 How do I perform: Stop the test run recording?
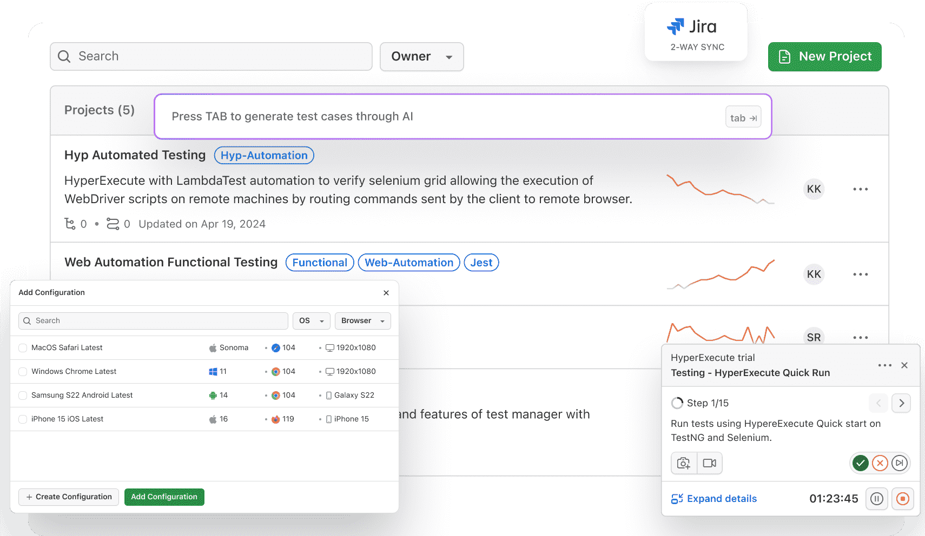(902, 499)
